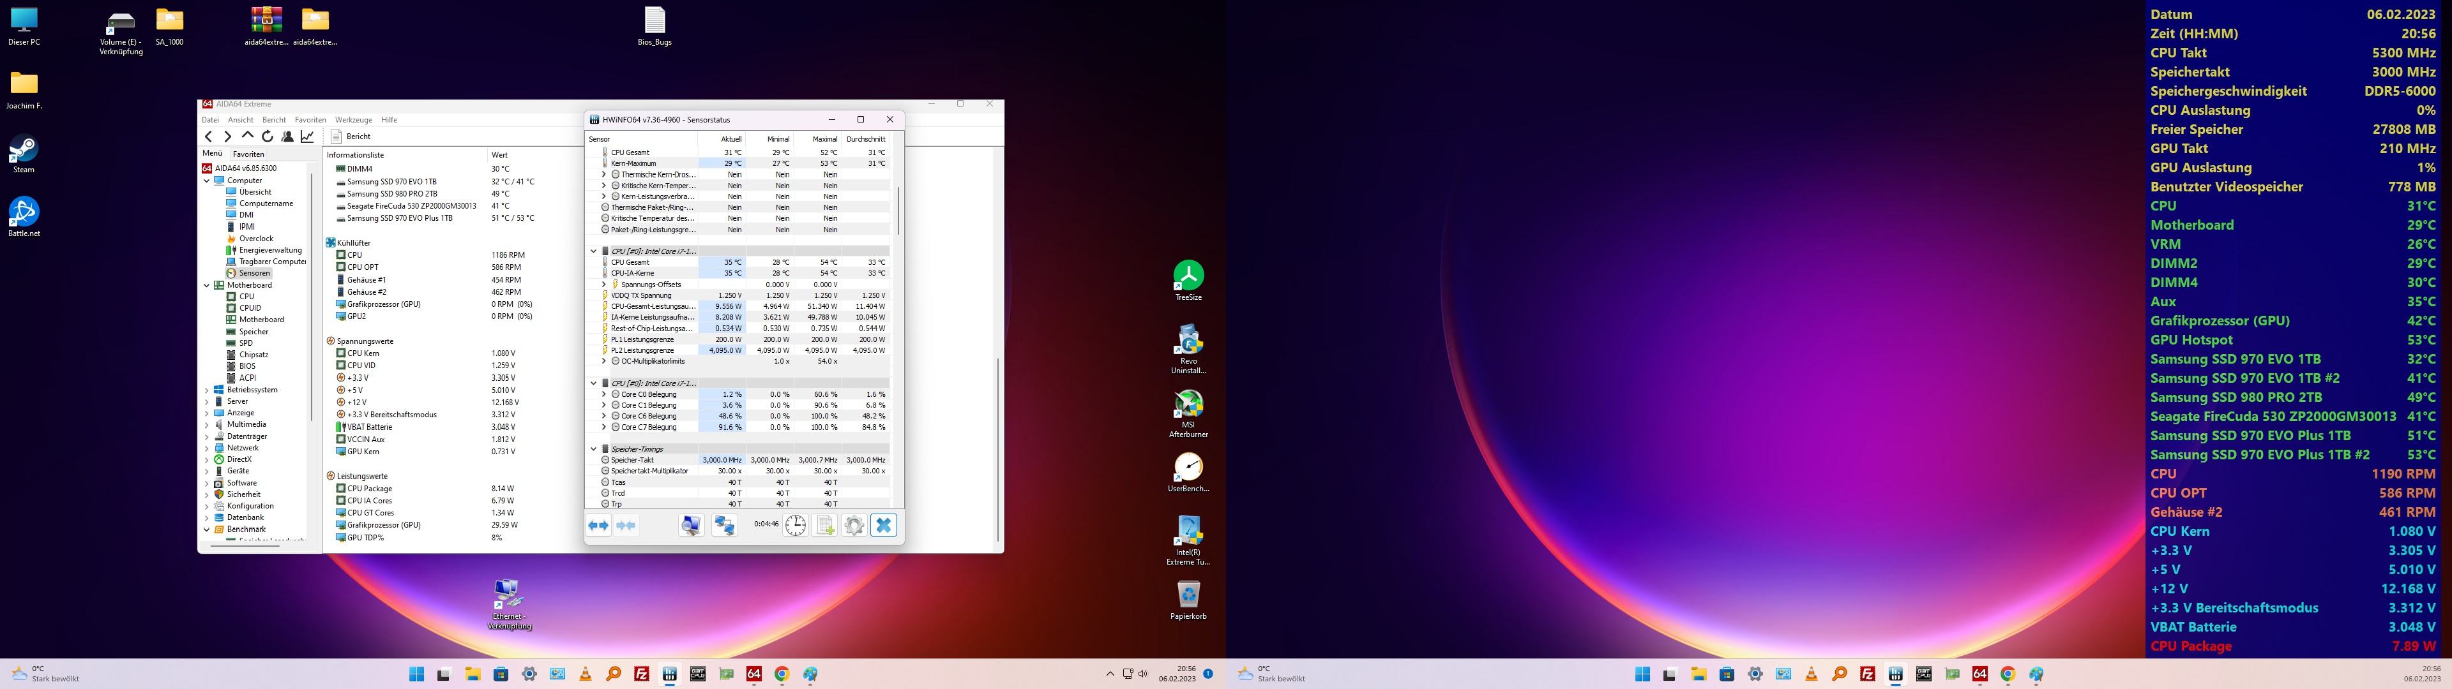Open the Werkzeuge menu in AIDA64
The width and height of the screenshot is (2452, 689).
353,120
